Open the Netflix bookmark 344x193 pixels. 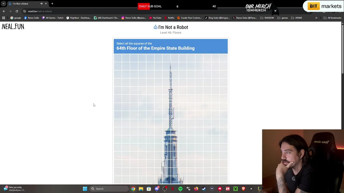point(169,18)
